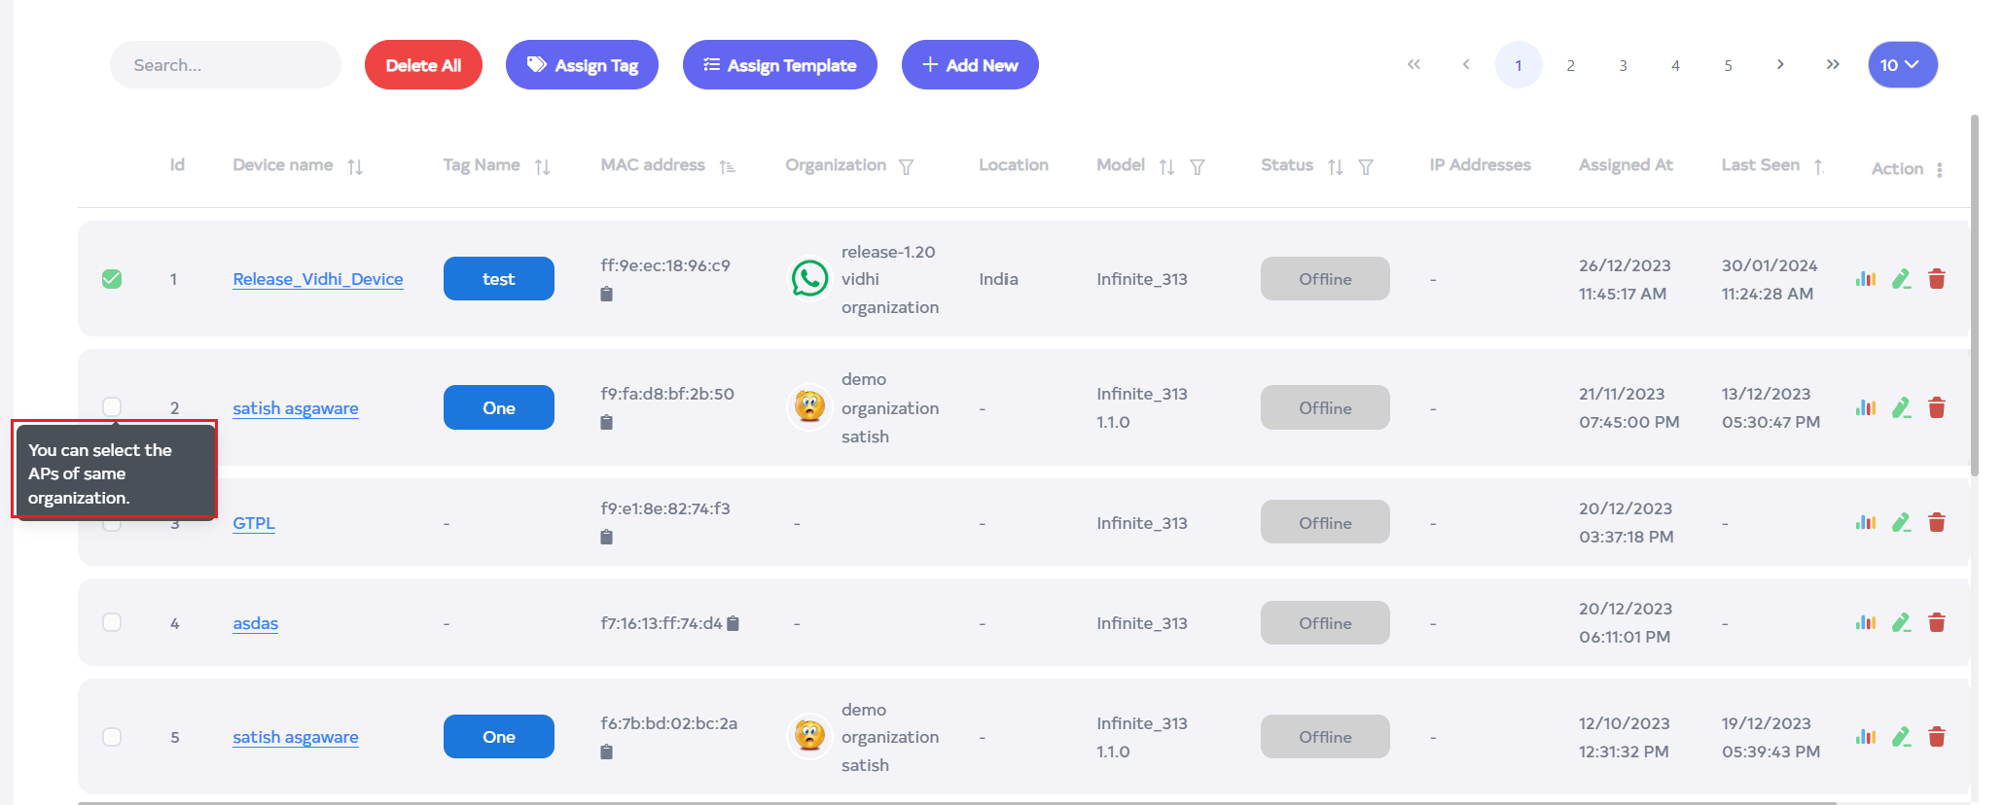This screenshot has width=2004, height=805.
Task: Select checkbox for asdas device row
Action: tap(112, 622)
